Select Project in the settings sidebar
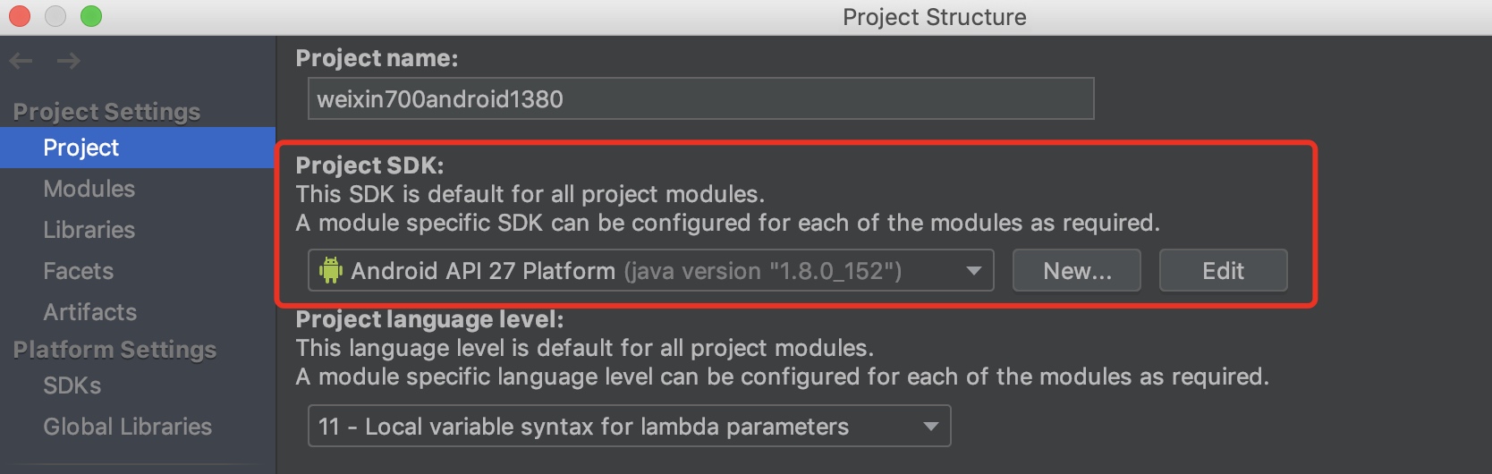Image resolution: width=1492 pixels, height=474 pixels. (x=138, y=148)
